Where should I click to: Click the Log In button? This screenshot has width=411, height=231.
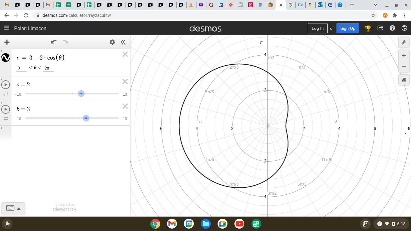tap(317, 28)
